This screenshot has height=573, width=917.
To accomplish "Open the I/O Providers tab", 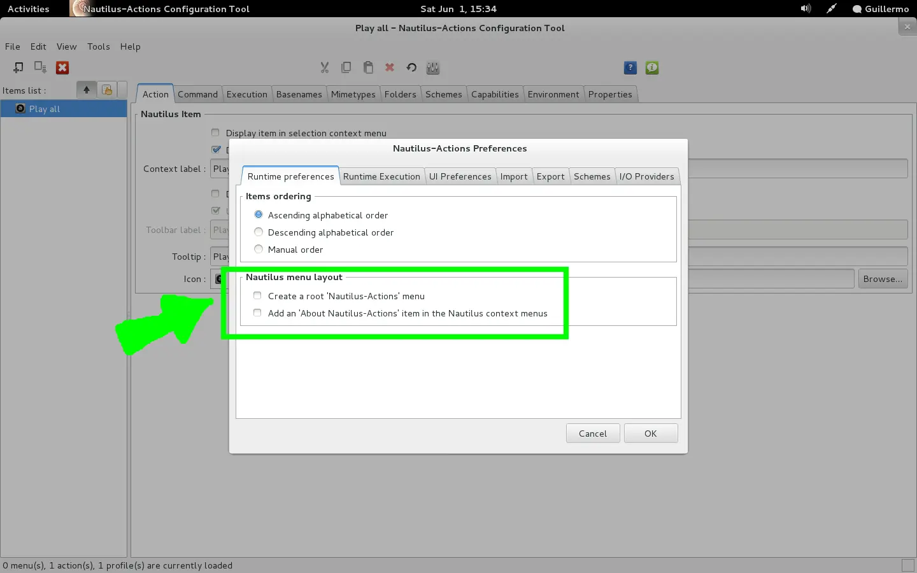I will click(x=646, y=176).
